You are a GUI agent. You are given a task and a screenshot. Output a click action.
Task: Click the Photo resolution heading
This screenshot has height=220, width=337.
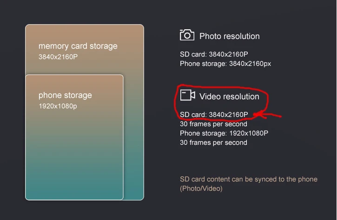click(x=229, y=36)
